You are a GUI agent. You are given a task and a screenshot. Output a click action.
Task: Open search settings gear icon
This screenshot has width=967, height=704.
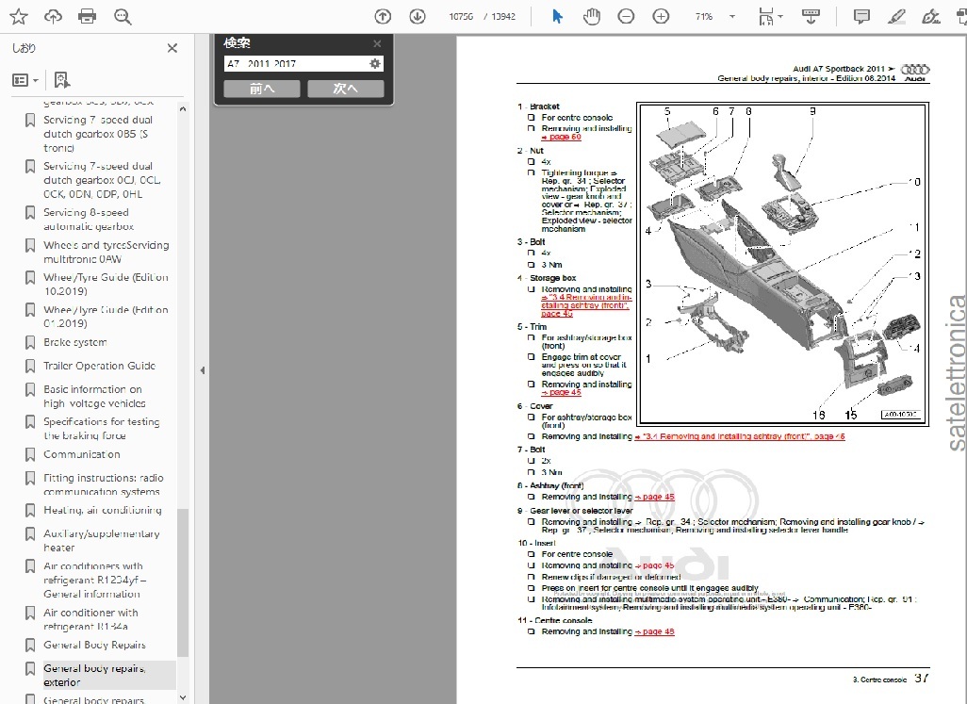(x=374, y=63)
